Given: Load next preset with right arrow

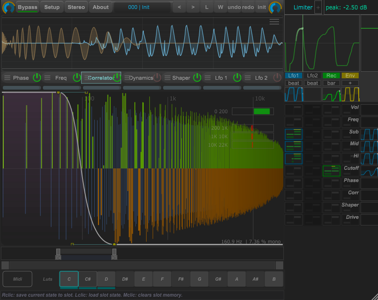Looking at the screenshot, I should [192, 7].
